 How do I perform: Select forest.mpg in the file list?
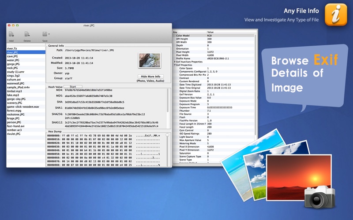[x=26, y=110]
